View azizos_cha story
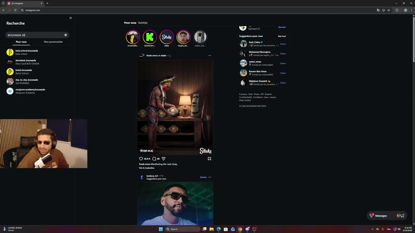Image resolution: width=415 pixels, height=233 pixels. click(200, 37)
